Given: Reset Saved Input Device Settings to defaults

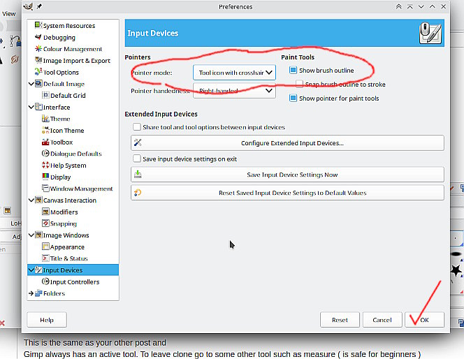Looking at the screenshot, I should 287,193.
